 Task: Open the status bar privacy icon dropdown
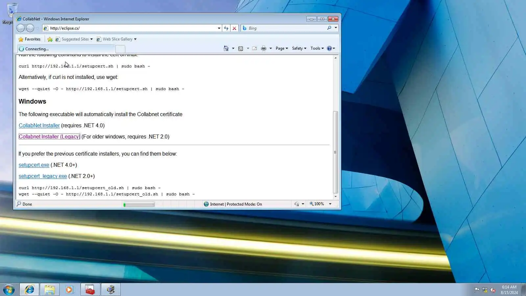pyautogui.click(x=303, y=204)
